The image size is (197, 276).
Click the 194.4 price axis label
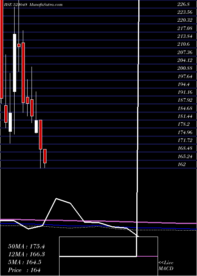point(183,84)
